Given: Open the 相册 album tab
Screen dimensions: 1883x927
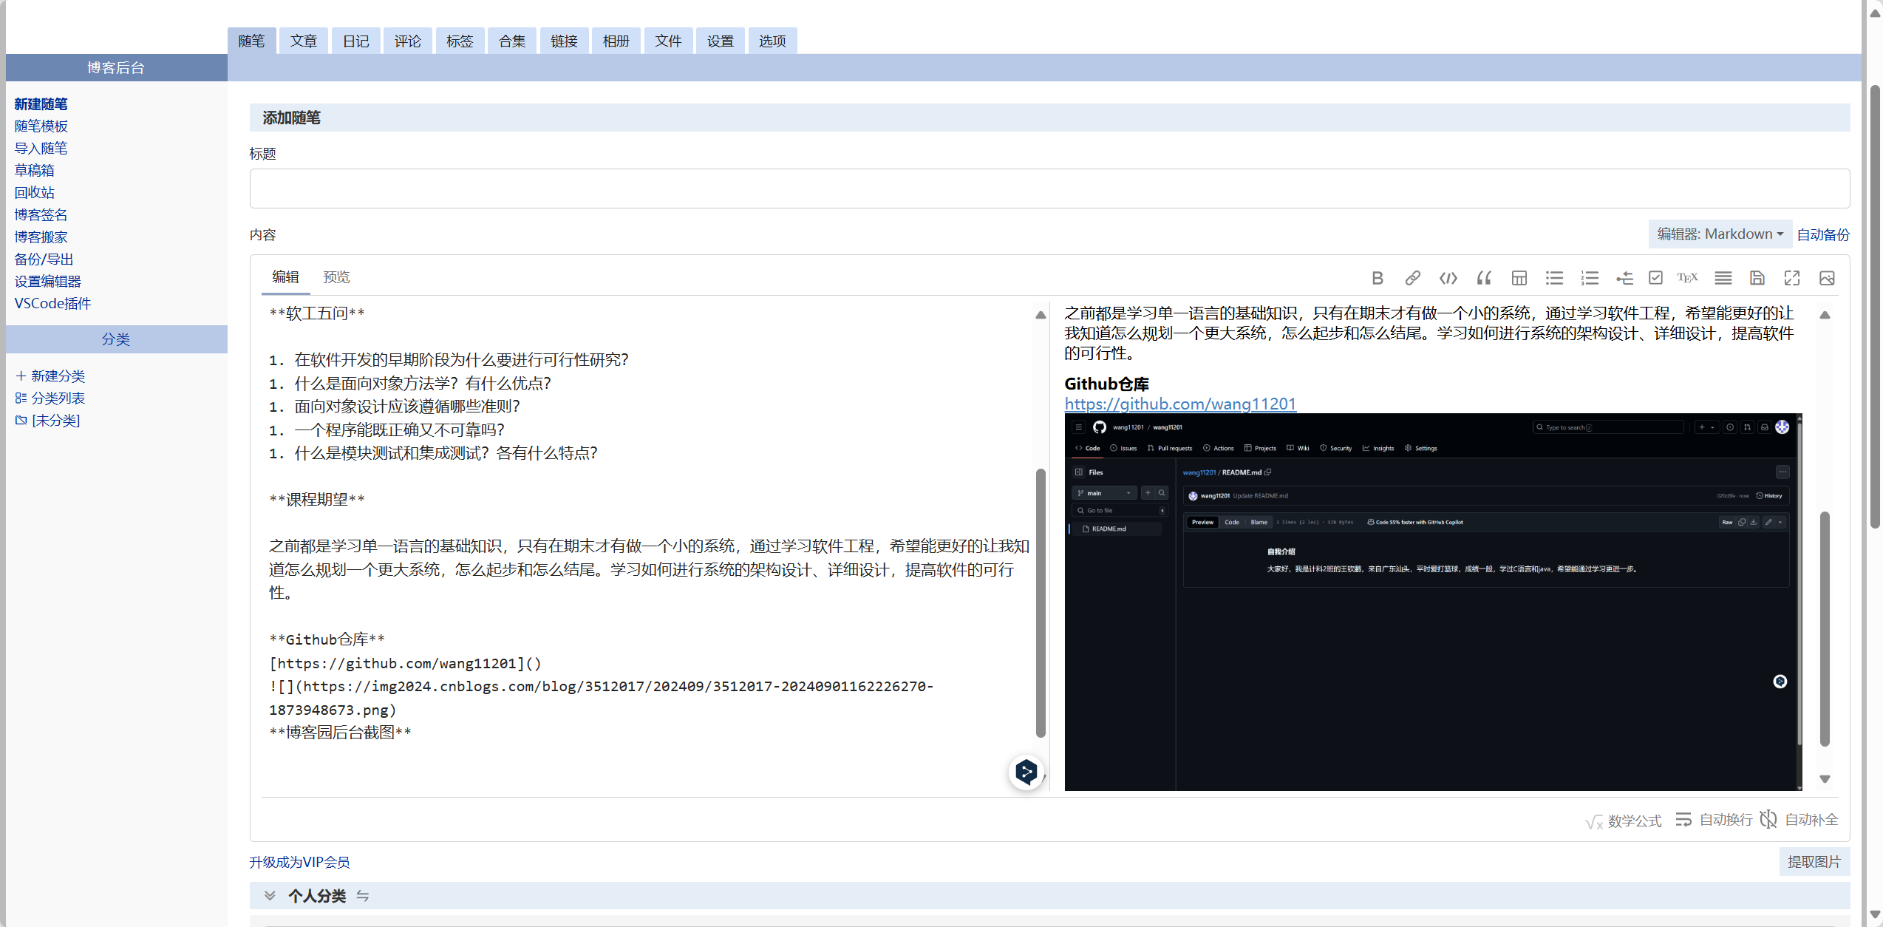Looking at the screenshot, I should pyautogui.click(x=616, y=41).
